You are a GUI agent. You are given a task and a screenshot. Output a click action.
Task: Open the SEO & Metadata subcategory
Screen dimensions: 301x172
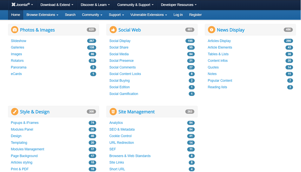pyautogui.click(x=122, y=129)
